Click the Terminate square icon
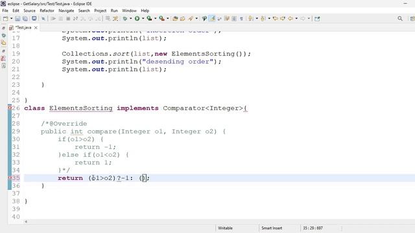Image resolution: width=415 pixels, height=233 pixels. (68, 19)
